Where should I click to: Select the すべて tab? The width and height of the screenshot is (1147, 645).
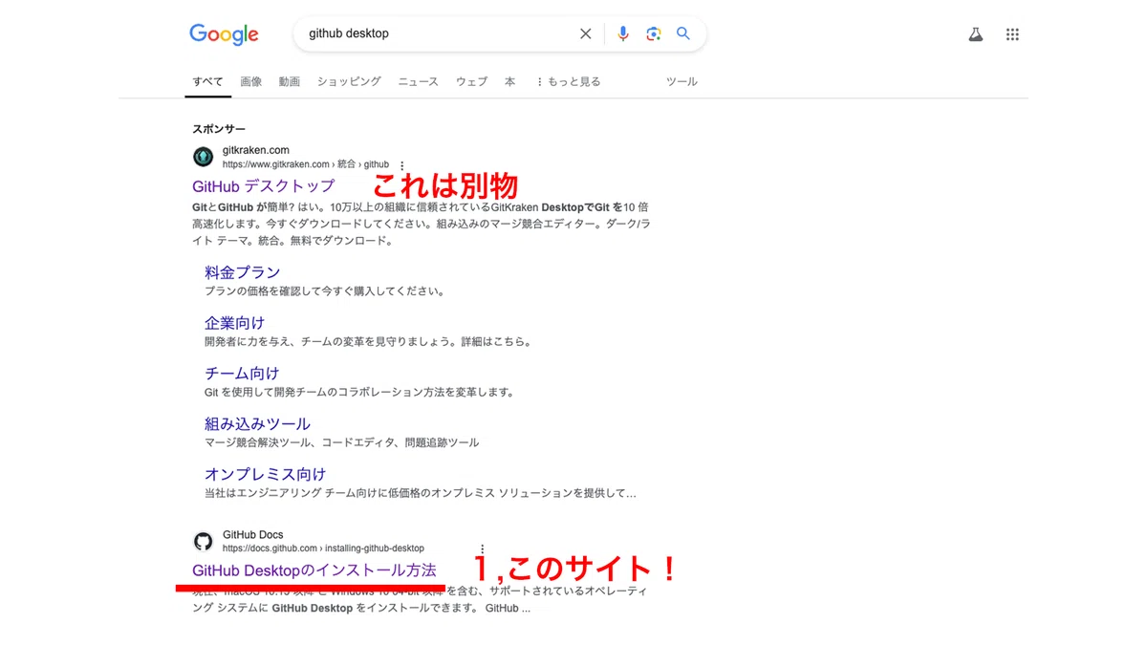coord(207,82)
